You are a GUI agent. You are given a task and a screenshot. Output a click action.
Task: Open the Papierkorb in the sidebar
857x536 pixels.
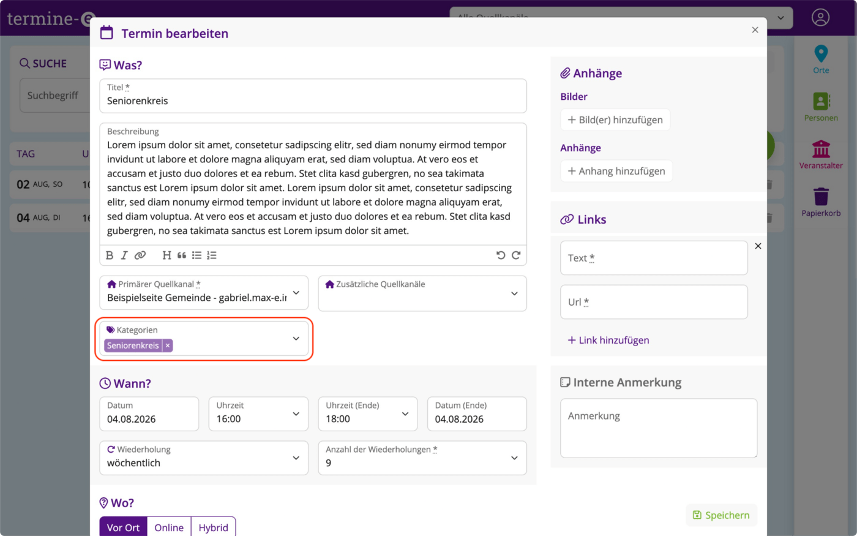[x=821, y=203]
